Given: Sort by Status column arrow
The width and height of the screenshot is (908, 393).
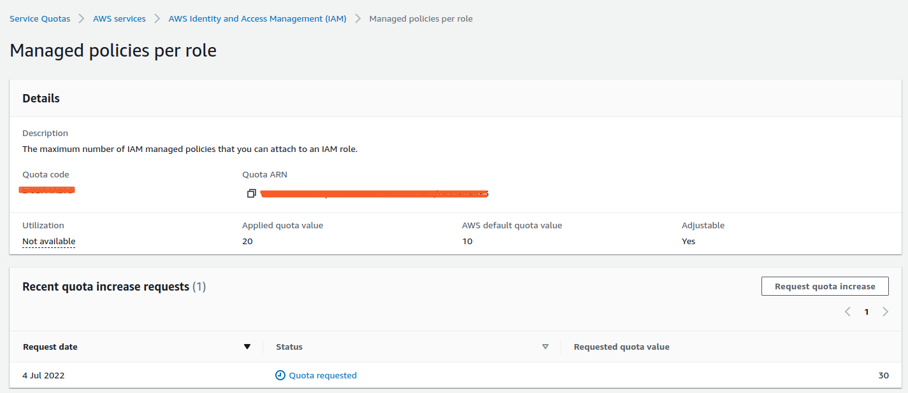Looking at the screenshot, I should [545, 347].
